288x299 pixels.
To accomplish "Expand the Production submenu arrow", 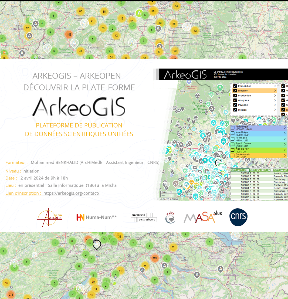I will (275, 96).
